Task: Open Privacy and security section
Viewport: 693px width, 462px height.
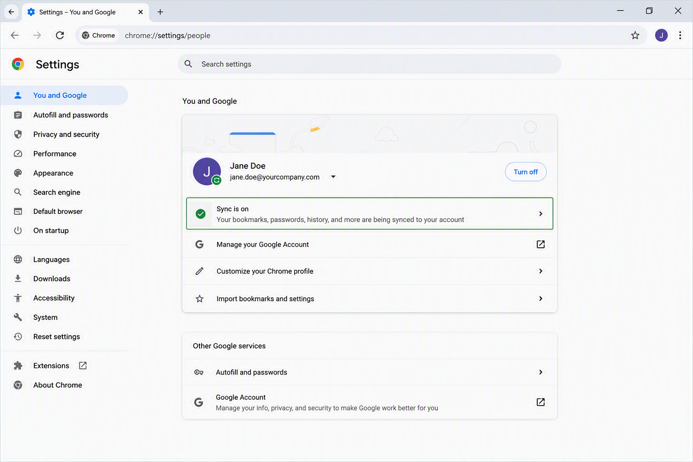Action: (64, 134)
